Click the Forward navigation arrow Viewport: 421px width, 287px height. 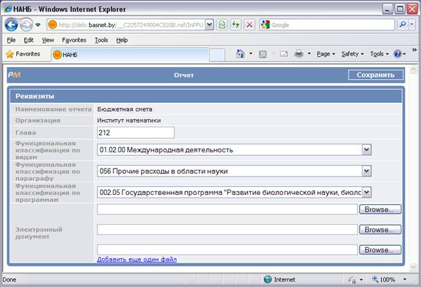26,25
